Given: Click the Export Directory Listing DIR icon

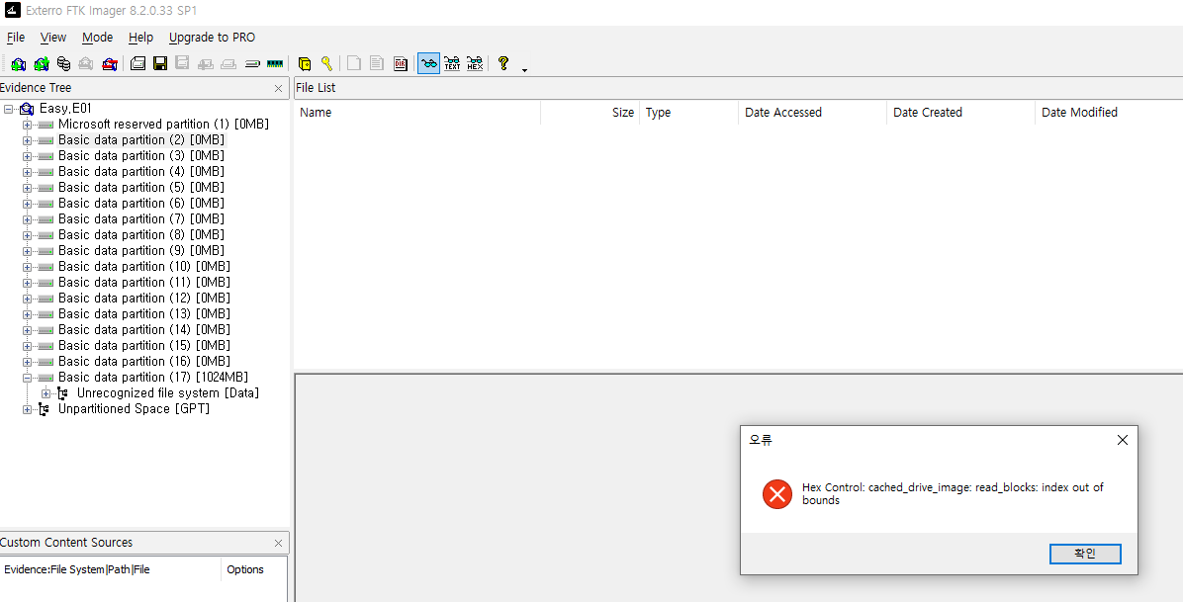Looking at the screenshot, I should 401,64.
